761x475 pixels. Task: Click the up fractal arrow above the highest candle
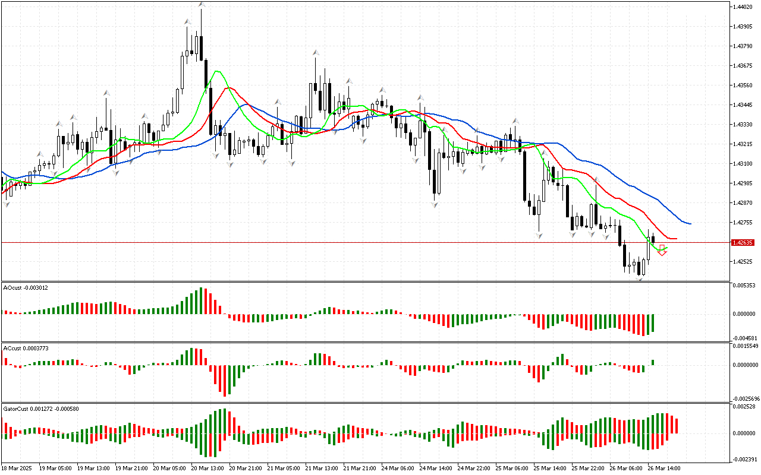(x=202, y=5)
